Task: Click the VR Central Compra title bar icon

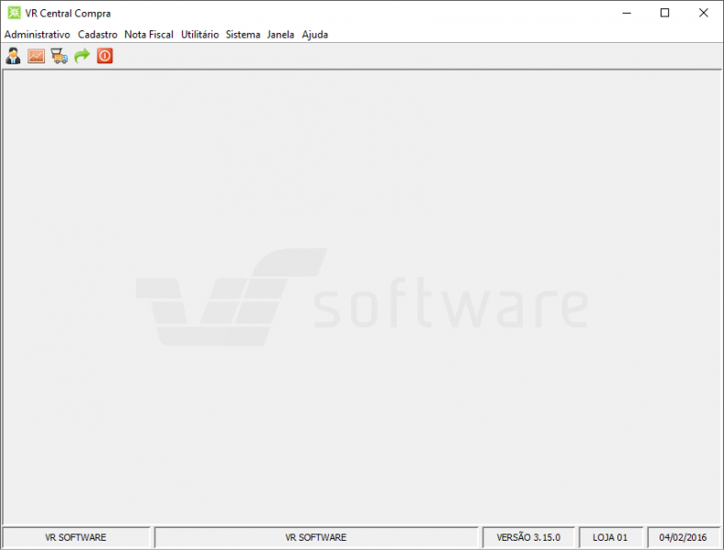Action: (14, 13)
